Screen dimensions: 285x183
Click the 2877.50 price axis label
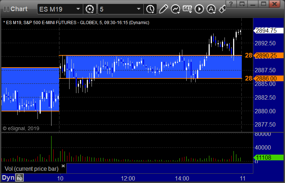265,124
